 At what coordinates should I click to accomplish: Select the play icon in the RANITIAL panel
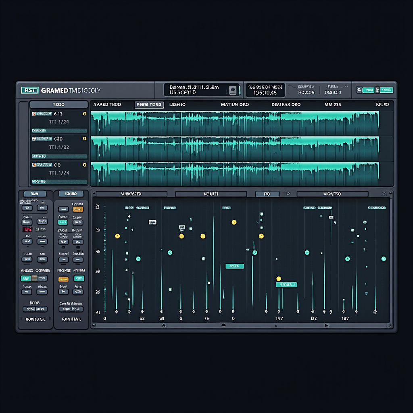coord(63,292)
